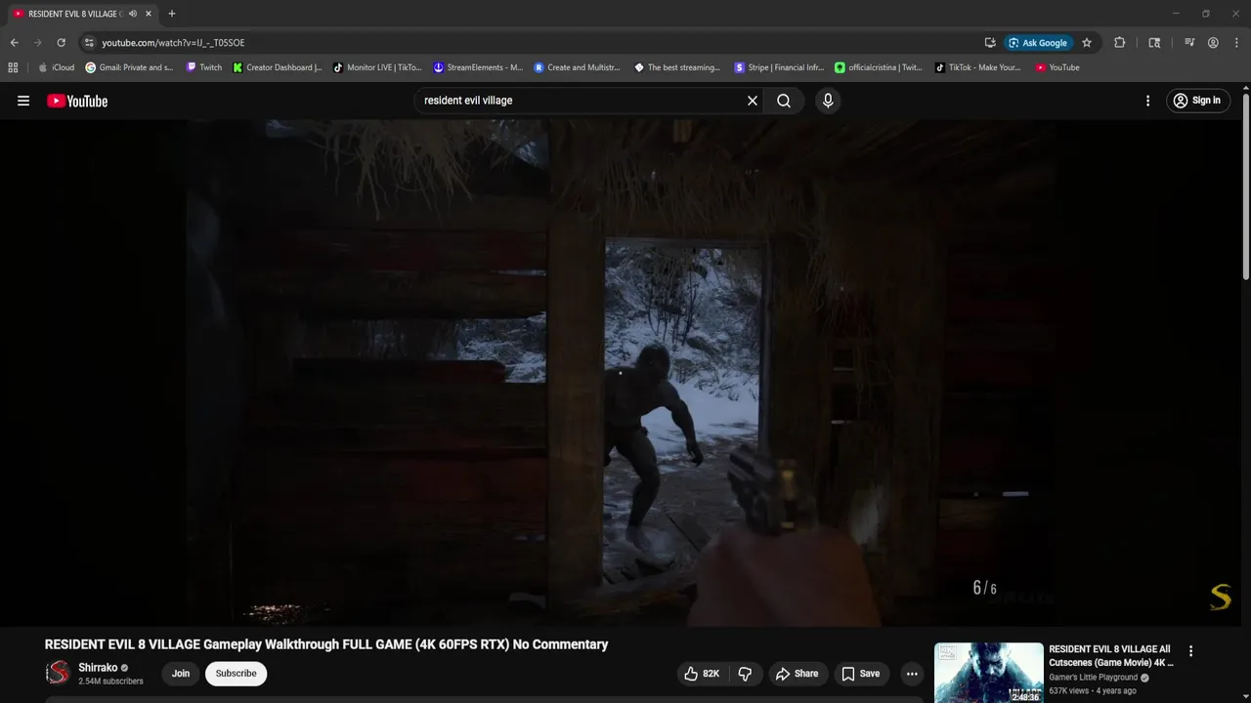
Task: Open YouTube settings three-dot menu
Action: coord(1147,101)
